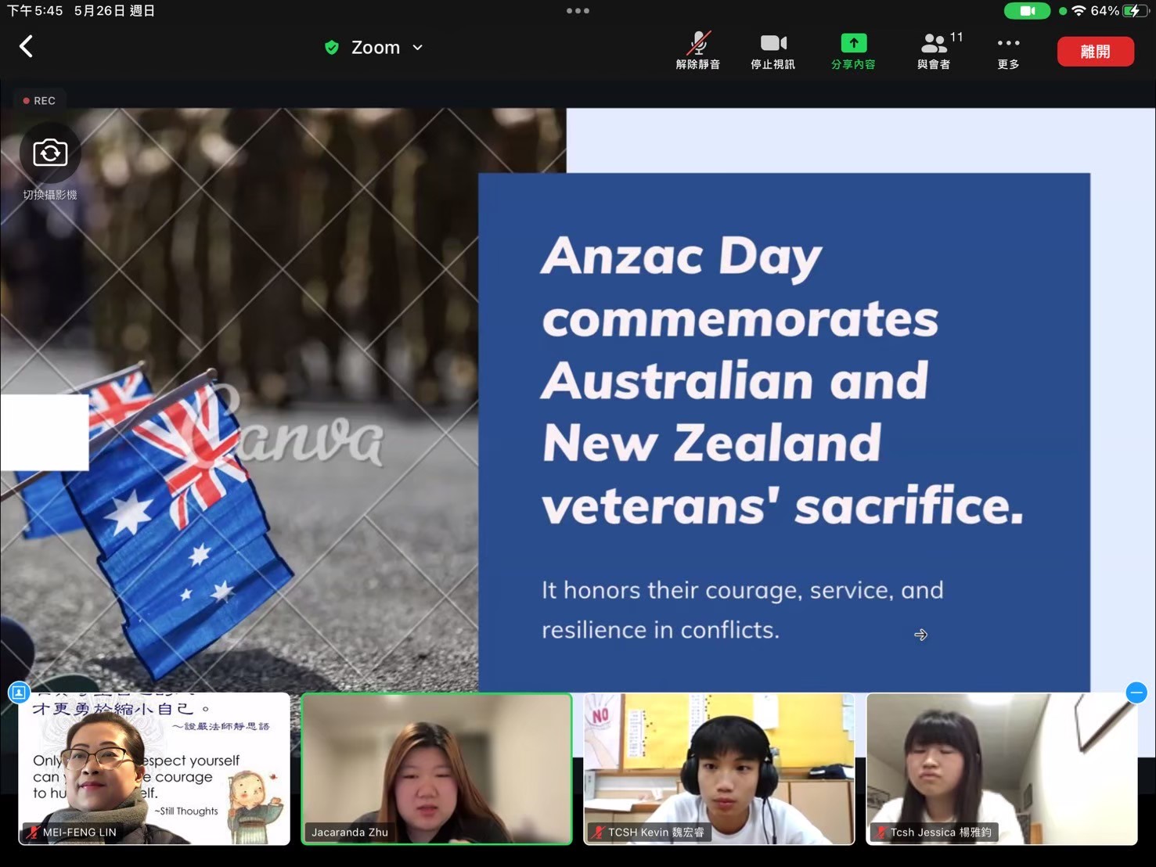Click the arrow on the slide

(920, 635)
